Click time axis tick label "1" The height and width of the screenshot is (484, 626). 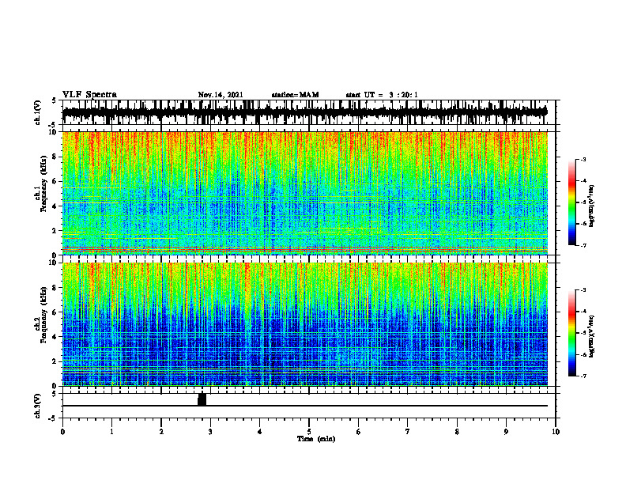111,432
